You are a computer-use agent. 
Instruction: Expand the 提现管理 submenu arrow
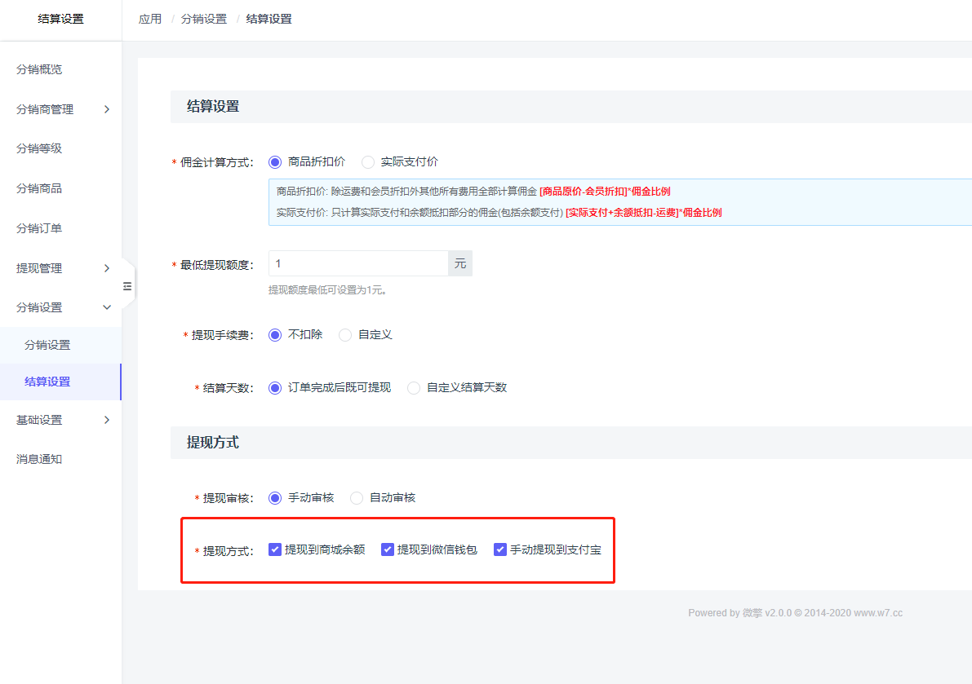(107, 268)
